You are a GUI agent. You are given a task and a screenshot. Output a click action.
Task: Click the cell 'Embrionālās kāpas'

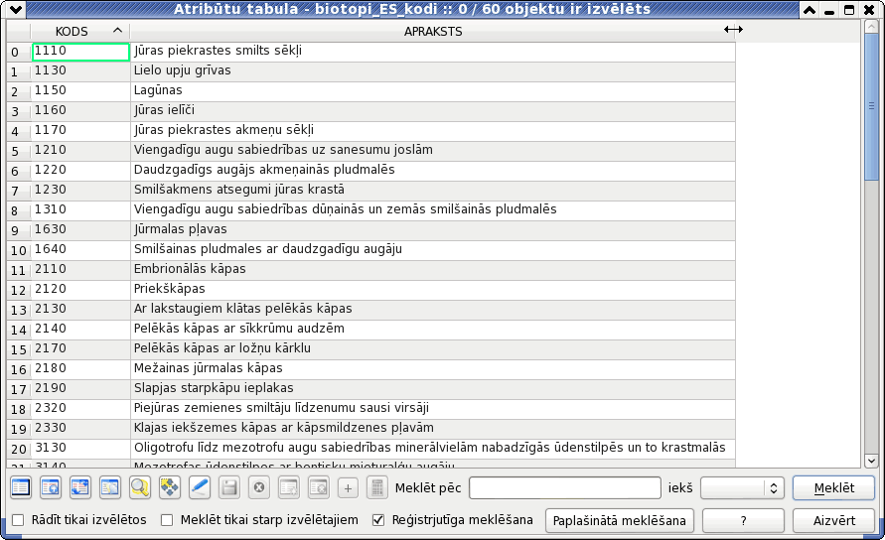(432, 270)
